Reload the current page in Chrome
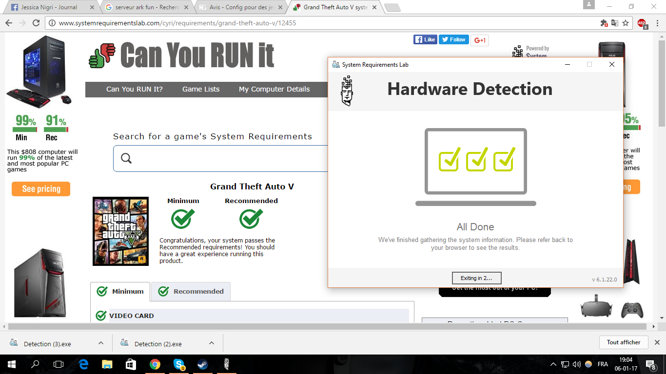666x374 pixels. (36, 23)
